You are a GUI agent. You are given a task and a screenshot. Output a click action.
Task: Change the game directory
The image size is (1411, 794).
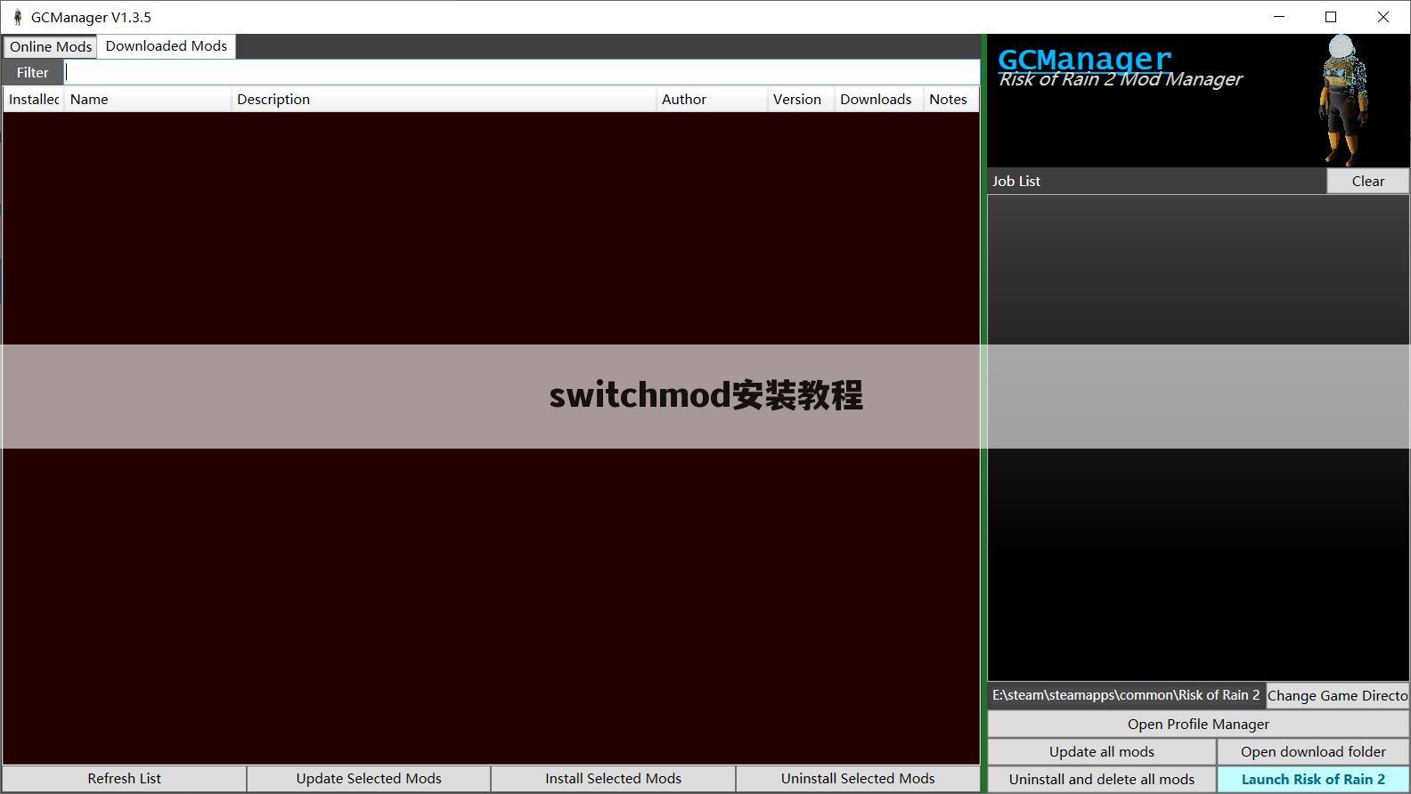(1337, 695)
